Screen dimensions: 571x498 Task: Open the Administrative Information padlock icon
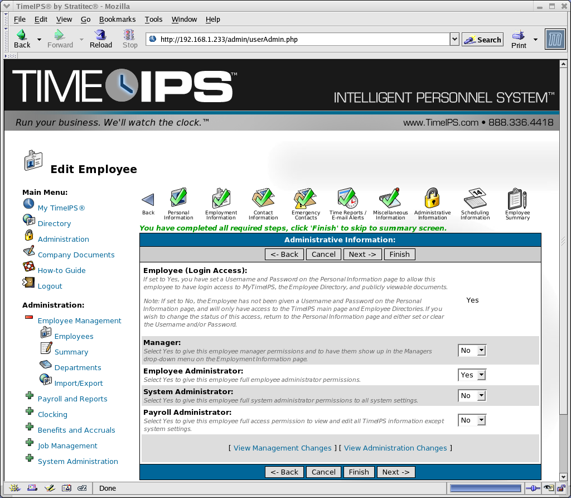point(432,197)
